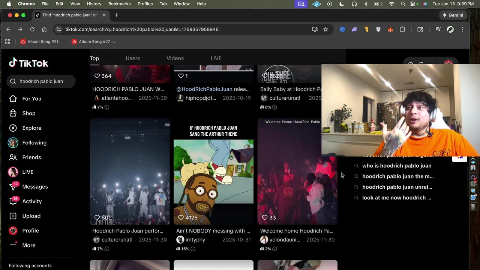Click search magnifier in TikTok search box
The width and height of the screenshot is (480, 270).
(x=13, y=81)
